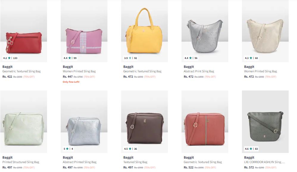
Task: Click the Only Few Left! label
Action: (x=71, y=82)
